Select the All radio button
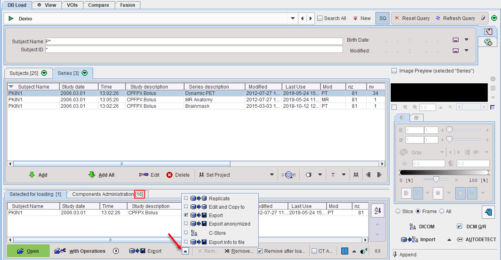 [x=442, y=211]
